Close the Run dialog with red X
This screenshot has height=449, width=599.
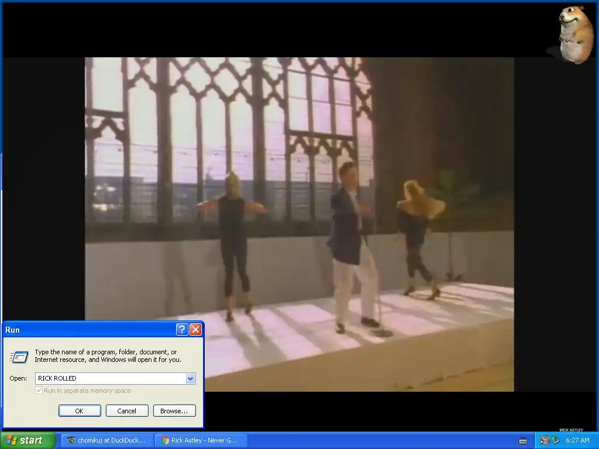[x=195, y=330]
